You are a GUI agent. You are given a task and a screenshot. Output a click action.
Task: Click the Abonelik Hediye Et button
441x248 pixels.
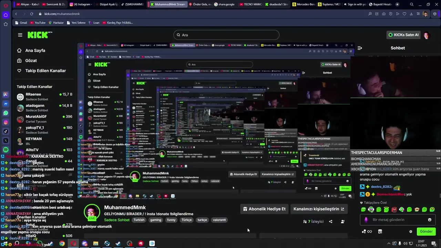point(264,209)
